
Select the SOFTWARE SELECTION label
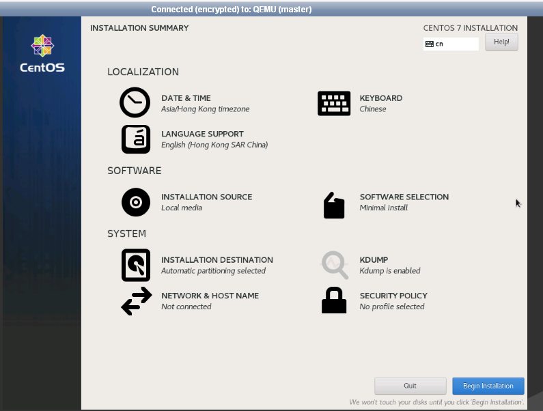click(404, 197)
